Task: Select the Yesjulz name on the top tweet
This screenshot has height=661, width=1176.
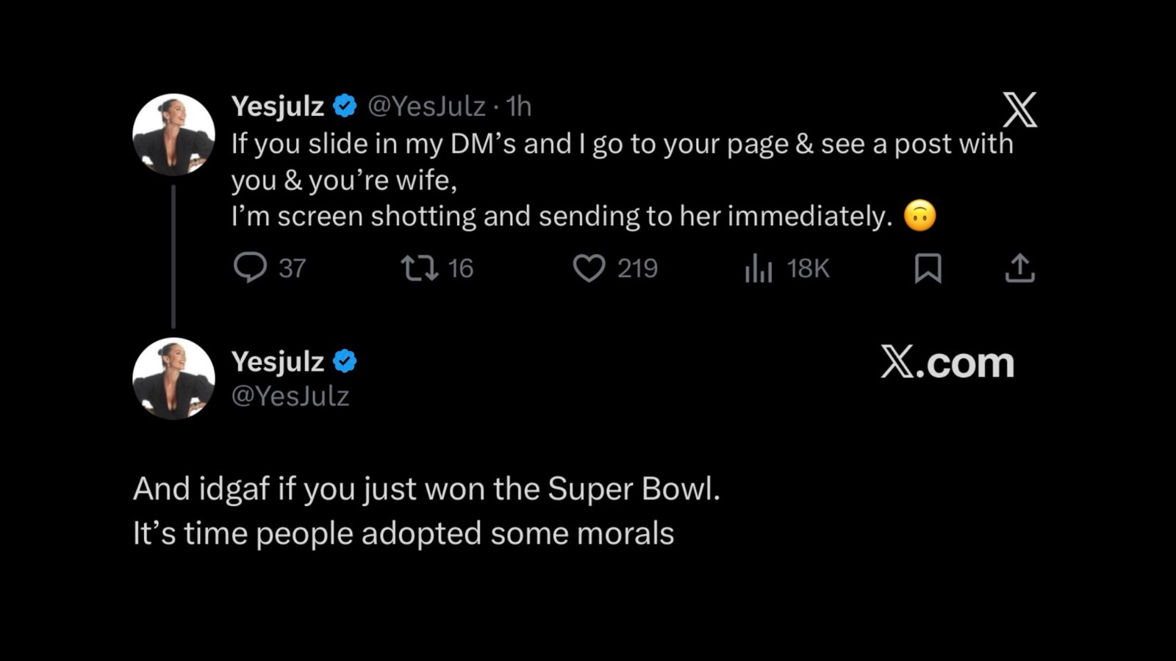Action: pos(278,106)
